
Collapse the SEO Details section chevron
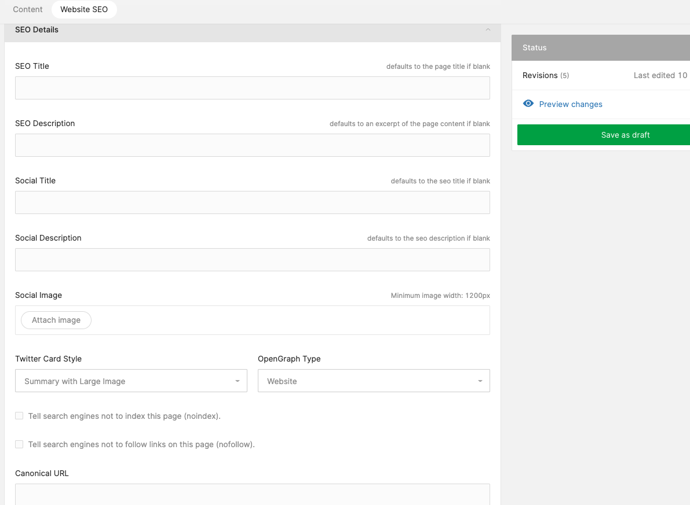(488, 30)
